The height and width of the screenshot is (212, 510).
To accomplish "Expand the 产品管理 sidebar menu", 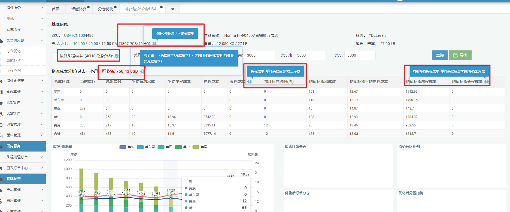I will click(23, 190).
